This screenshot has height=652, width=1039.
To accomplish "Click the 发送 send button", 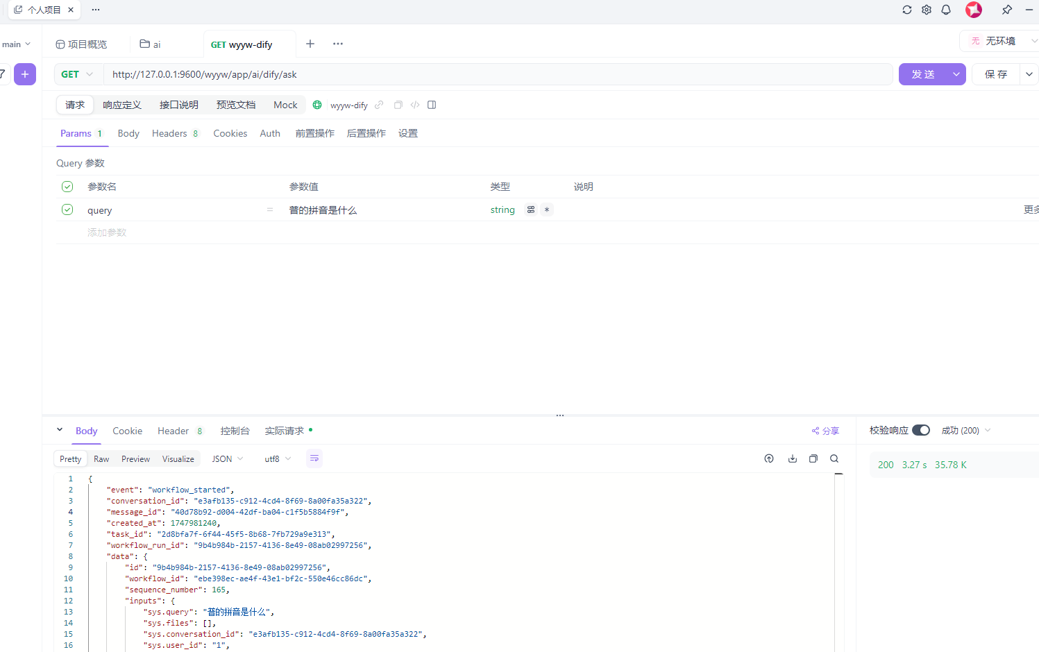I will [923, 74].
